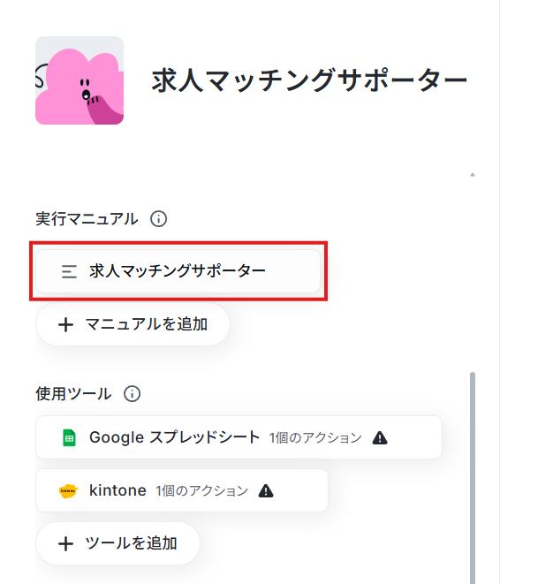Open the kintone tool row
The width and height of the screenshot is (538, 584).
182,490
